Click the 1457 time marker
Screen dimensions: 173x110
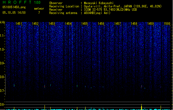point(118,23)
